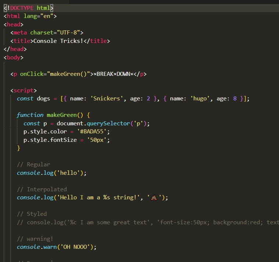Click the opening <head> tag
Image resolution: width=279 pixels, height=262 pixels.
click(x=14, y=24)
